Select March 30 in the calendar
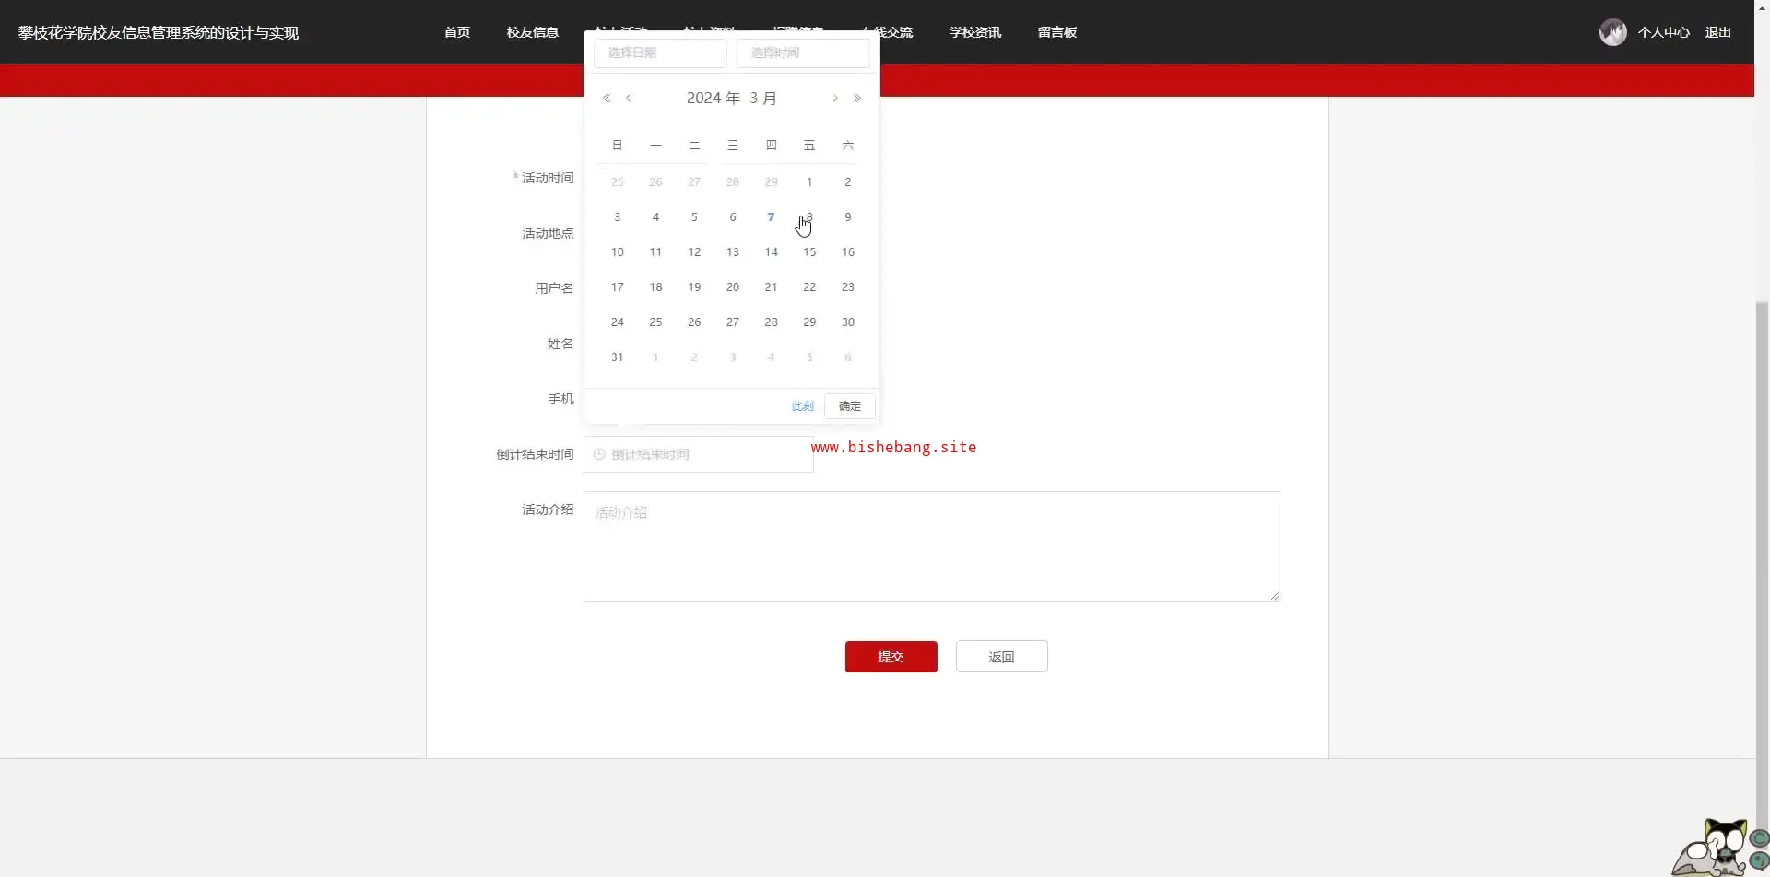1770x877 pixels. point(848,322)
